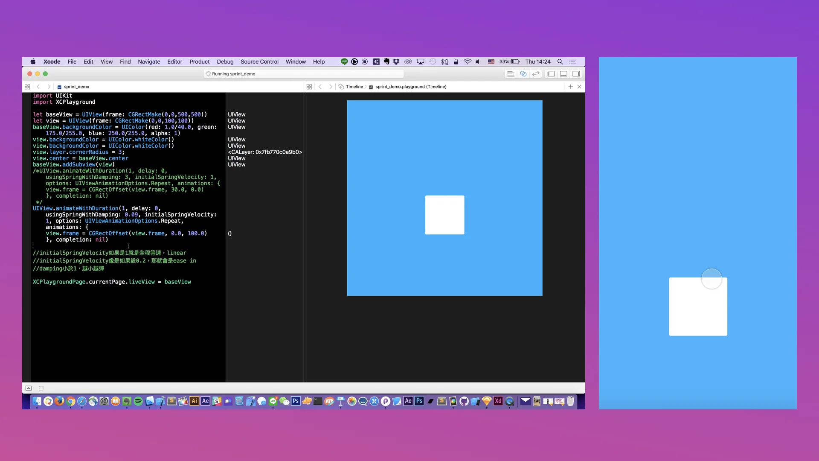Toggle the bottom Debug area panel
Screen dimensions: 819x461
(563, 74)
